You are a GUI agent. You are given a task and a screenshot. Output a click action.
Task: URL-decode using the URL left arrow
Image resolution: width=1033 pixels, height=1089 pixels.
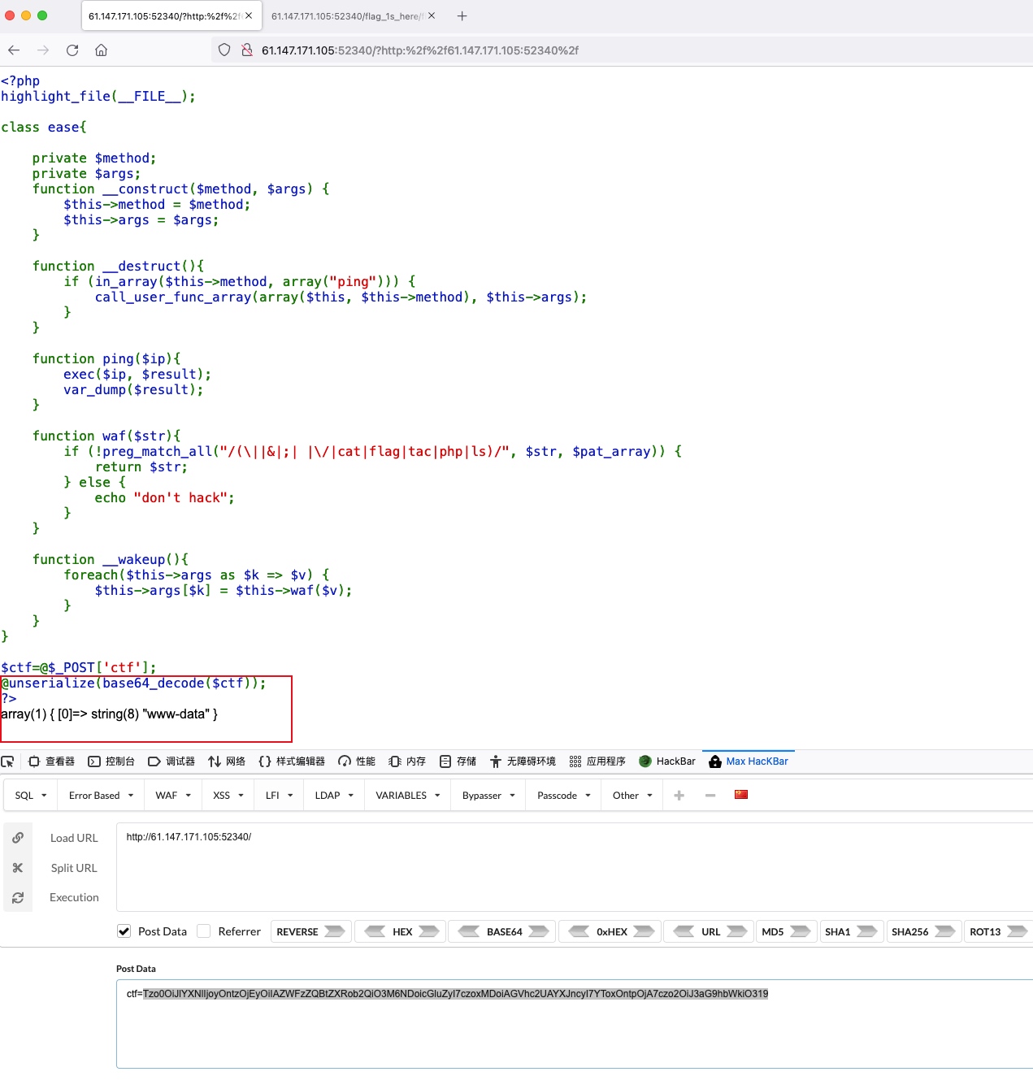click(684, 931)
